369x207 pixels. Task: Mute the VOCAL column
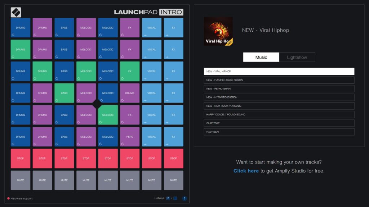(x=152, y=180)
